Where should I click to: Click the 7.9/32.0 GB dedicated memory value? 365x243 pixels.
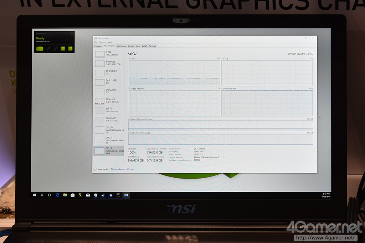point(155,153)
